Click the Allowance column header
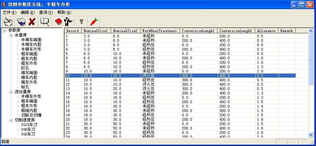This screenshot has width=316, height=146. (266, 31)
